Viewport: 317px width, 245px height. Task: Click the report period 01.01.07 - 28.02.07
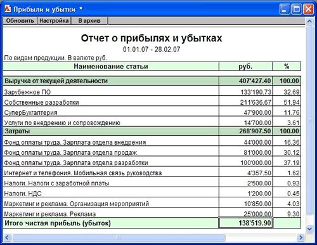coord(152,50)
